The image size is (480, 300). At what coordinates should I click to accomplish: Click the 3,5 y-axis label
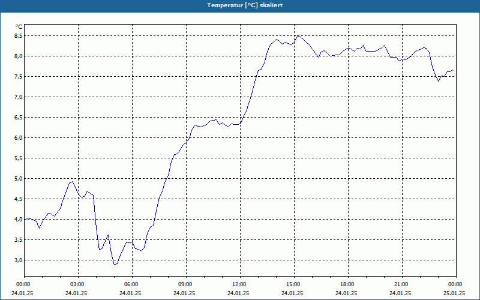[x=19, y=239]
